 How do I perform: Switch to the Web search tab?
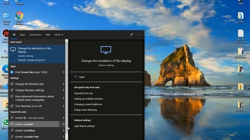coord(48,35)
